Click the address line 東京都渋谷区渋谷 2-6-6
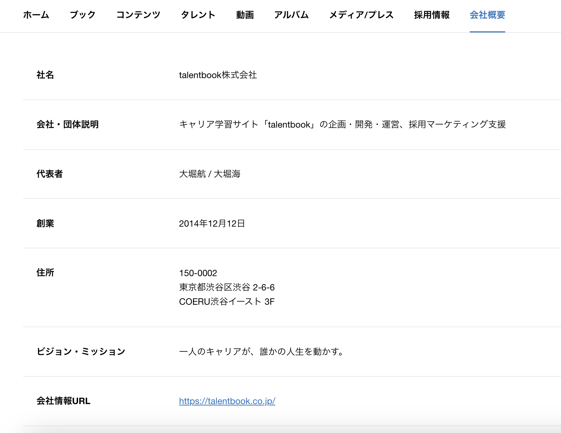Image resolution: width=561 pixels, height=433 pixels. point(226,287)
